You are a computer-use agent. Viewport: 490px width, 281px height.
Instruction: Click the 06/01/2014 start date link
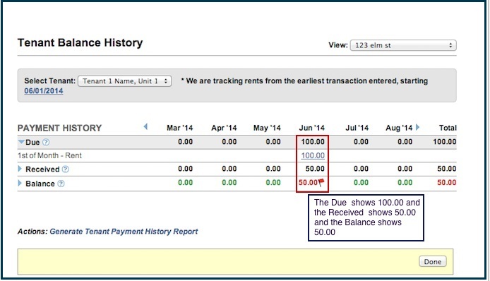click(44, 91)
